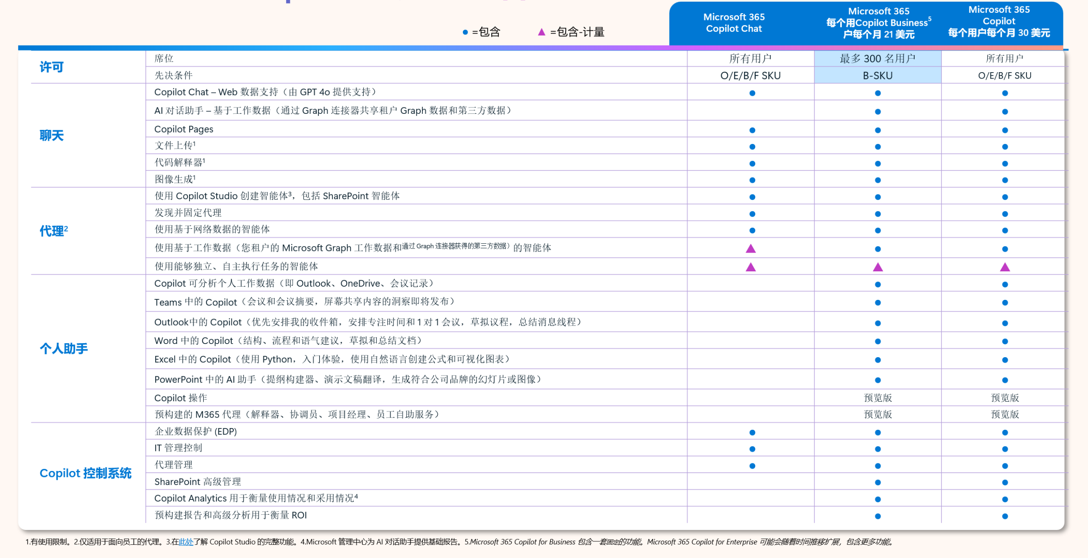Click purple triangle in Copilot Business column
1088x558 pixels.
(878, 267)
